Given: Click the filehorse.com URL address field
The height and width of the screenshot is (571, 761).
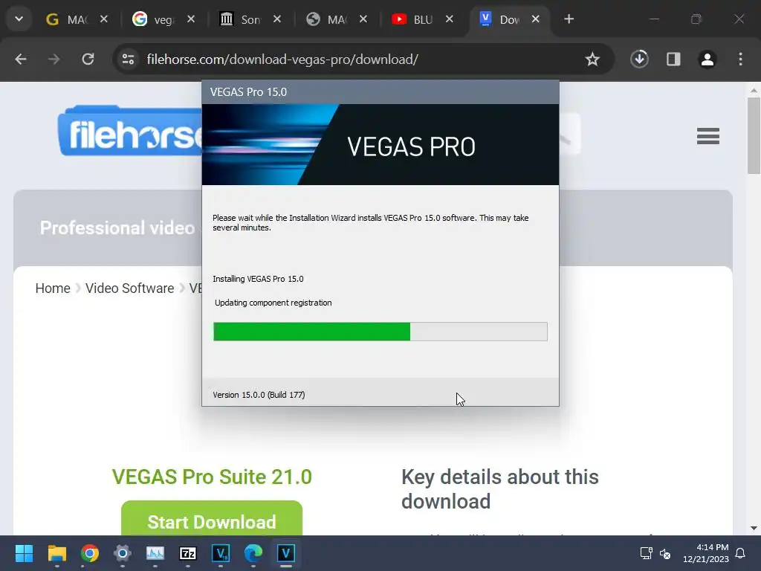Looking at the screenshot, I should tap(282, 59).
